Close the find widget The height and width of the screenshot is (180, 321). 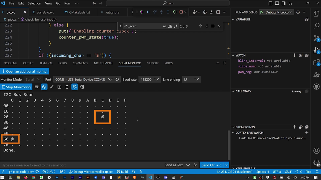[x=219, y=26]
